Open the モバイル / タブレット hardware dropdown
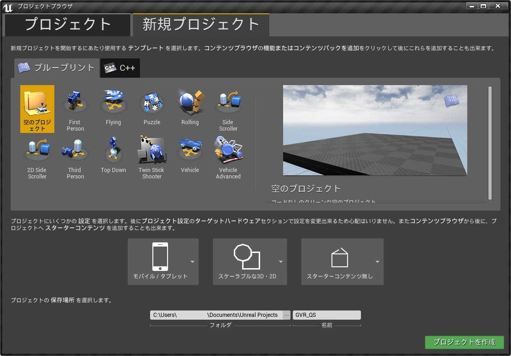 163,262
